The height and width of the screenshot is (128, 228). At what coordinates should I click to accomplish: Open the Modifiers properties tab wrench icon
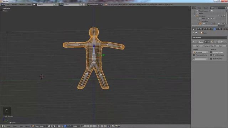point(214,29)
